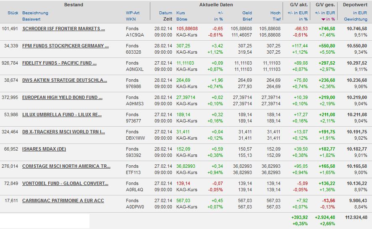Screen dimensions: 372x229
Task: Select WKN A0DPW0 text
Action: [x=135, y=207]
